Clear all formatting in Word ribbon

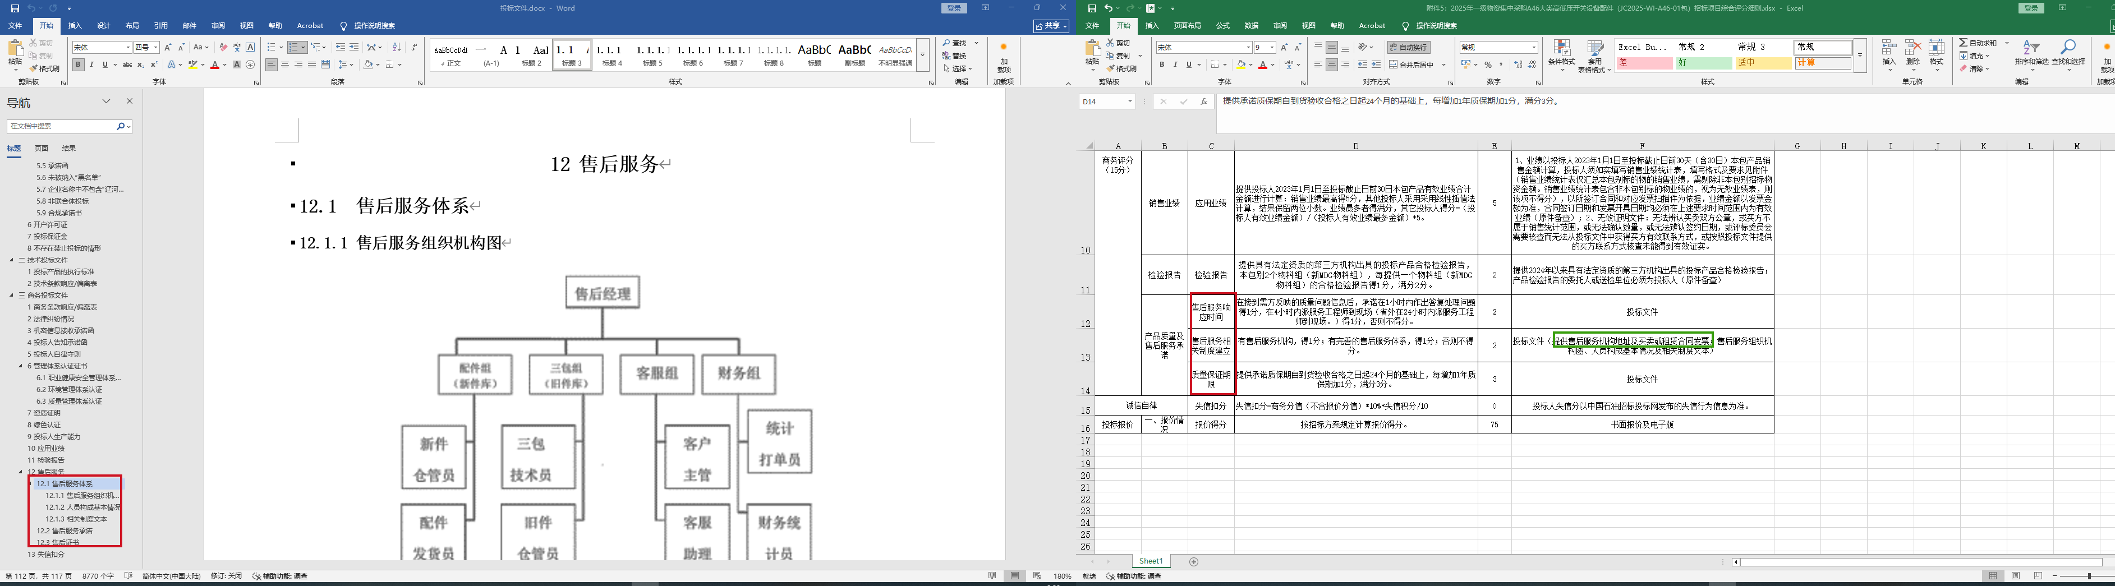[223, 48]
